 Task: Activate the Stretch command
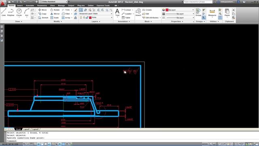(x=43, y=17)
